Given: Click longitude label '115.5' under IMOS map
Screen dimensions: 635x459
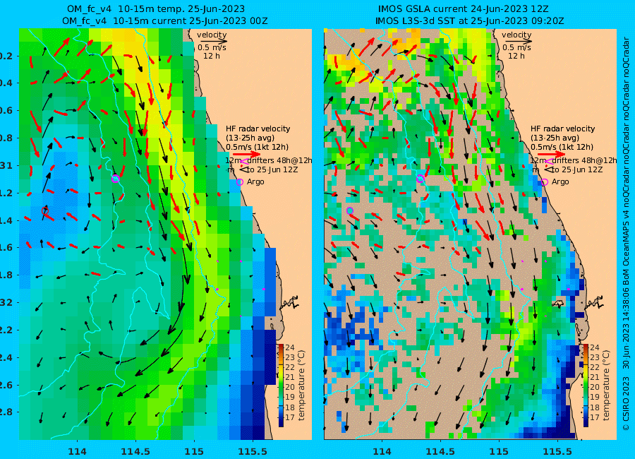Looking at the screenshot, I should click(x=557, y=451).
